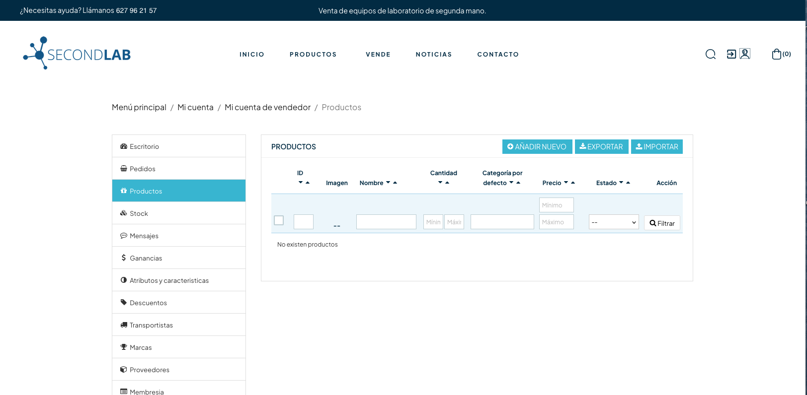Image resolution: width=807 pixels, height=395 pixels.
Task: Click the logout arrow icon in header
Action: click(731, 54)
